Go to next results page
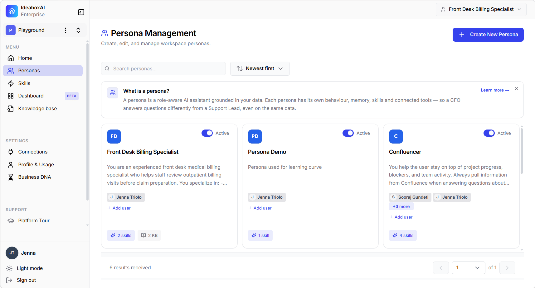The image size is (535, 288). pyautogui.click(x=507, y=268)
